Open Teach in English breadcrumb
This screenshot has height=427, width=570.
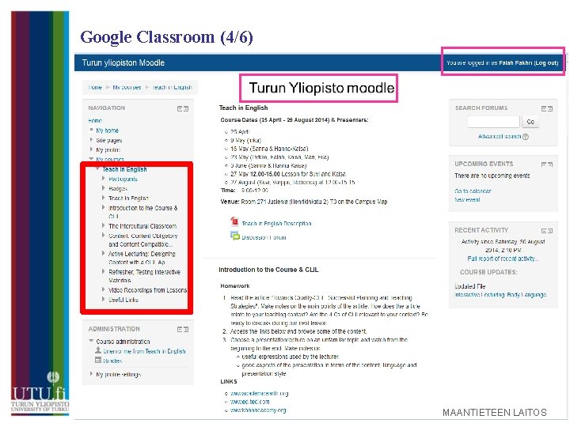(172, 87)
